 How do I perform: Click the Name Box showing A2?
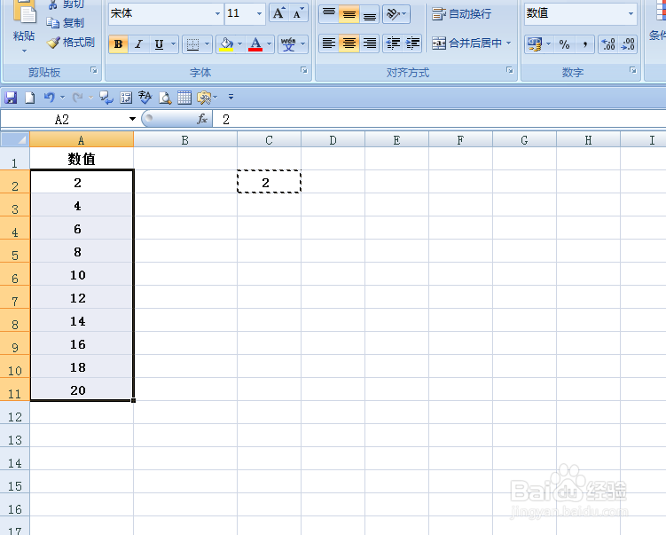62,120
